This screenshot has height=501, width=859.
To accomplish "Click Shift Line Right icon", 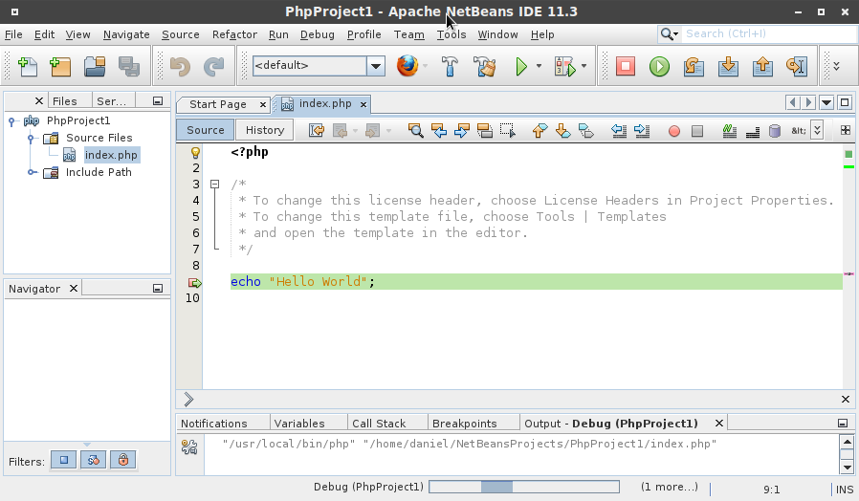I will click(x=642, y=130).
